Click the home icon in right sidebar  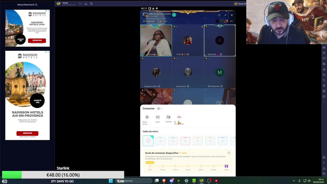324,168
